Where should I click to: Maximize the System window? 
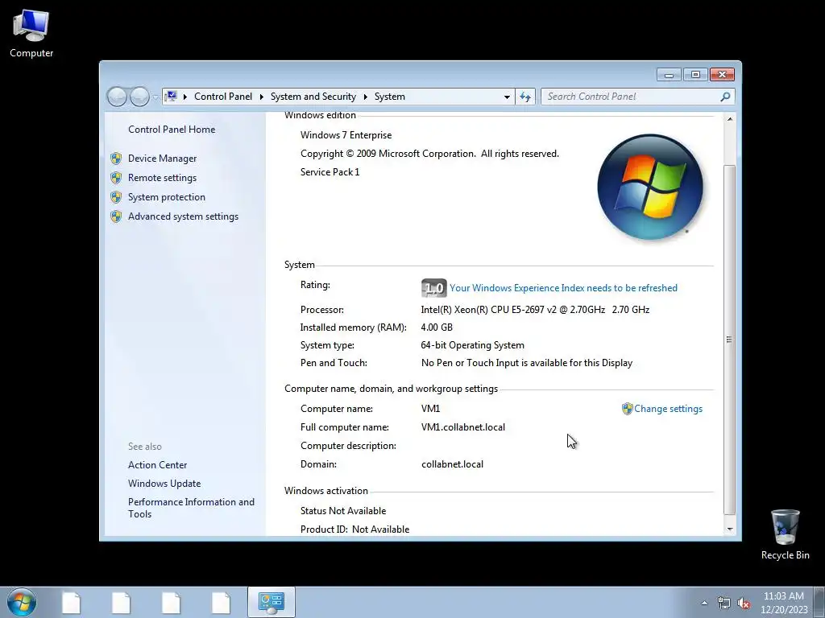click(x=695, y=75)
